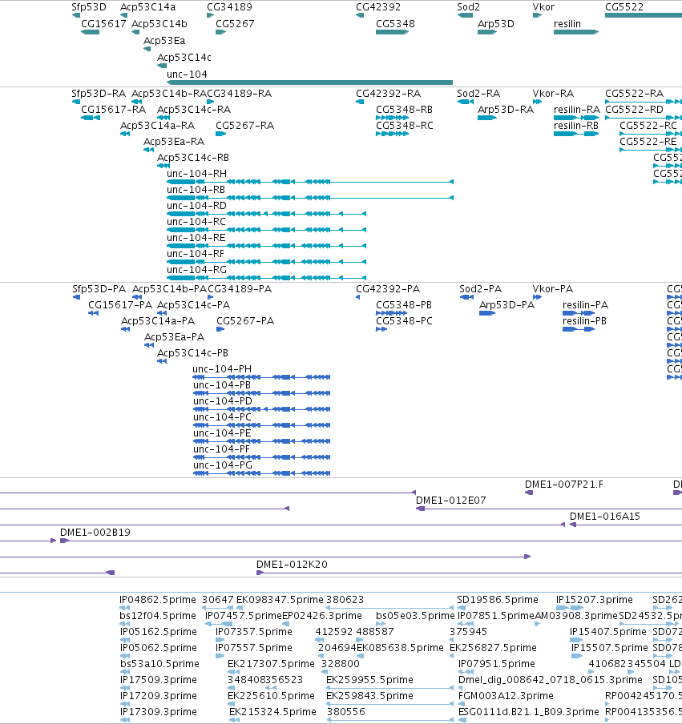Select protein Sfp53D-PA

point(77,297)
